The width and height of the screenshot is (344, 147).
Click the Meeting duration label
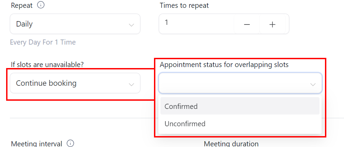pyautogui.click(x=231, y=144)
